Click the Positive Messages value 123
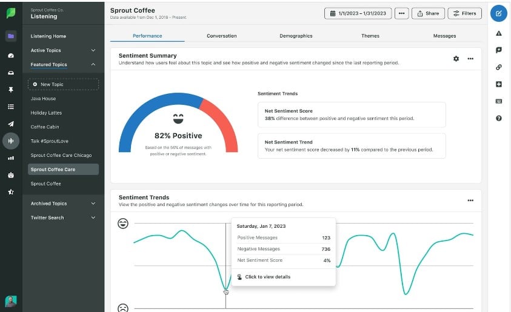Viewport: 511px width, 312px height. click(x=326, y=237)
